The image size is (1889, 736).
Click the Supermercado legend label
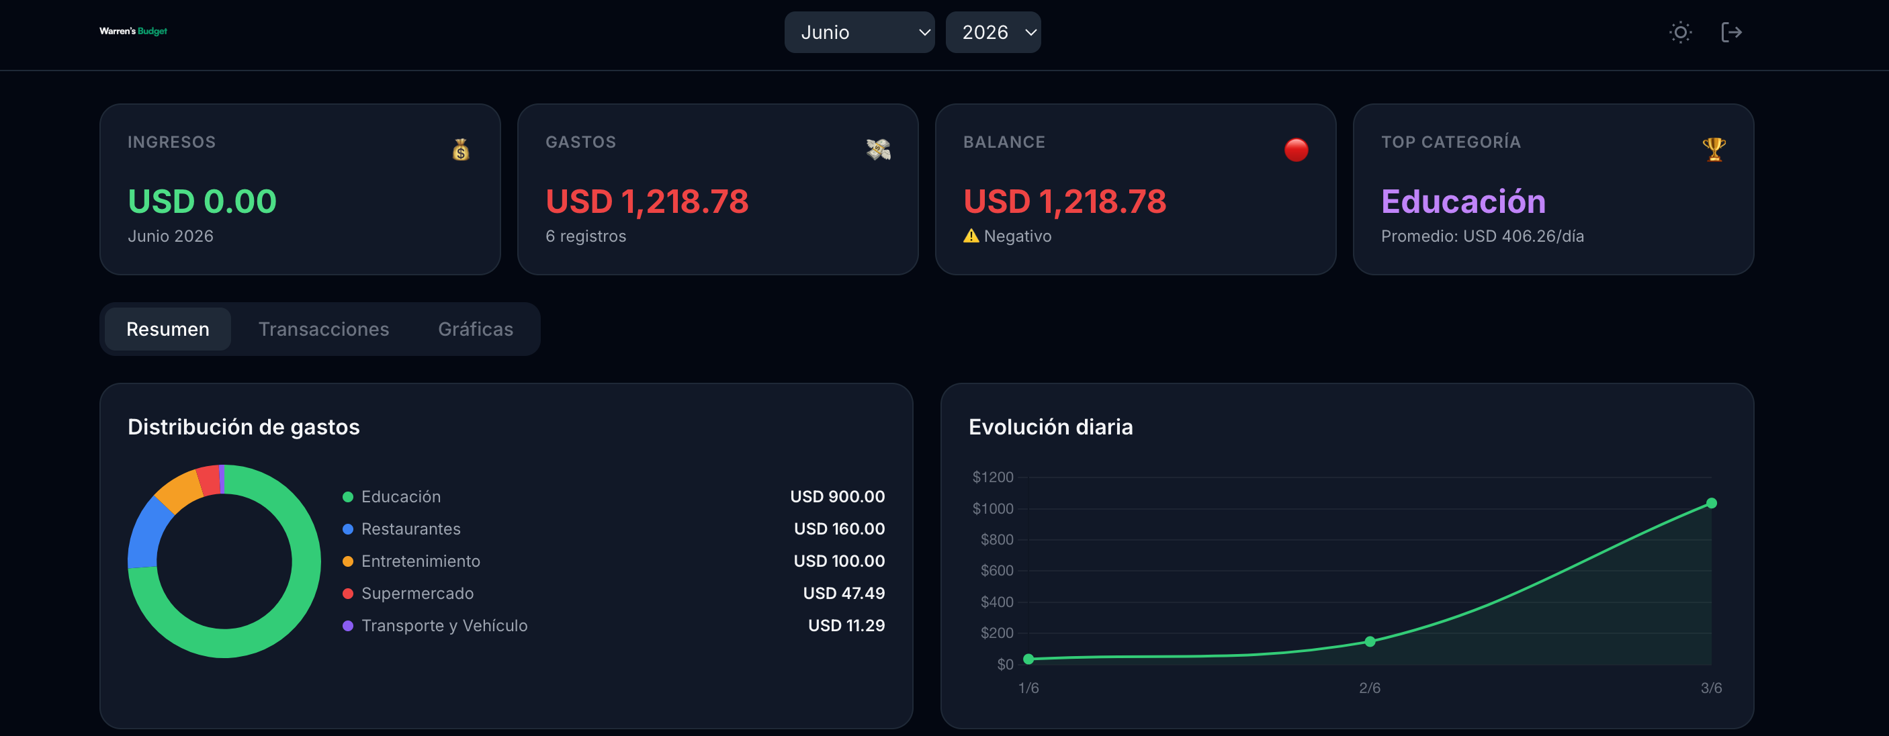tap(417, 594)
